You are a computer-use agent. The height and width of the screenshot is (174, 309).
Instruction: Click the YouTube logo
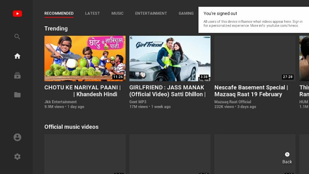[x=17, y=14]
